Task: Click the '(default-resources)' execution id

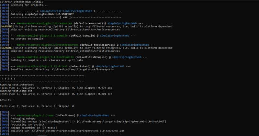Action: point(88,23)
